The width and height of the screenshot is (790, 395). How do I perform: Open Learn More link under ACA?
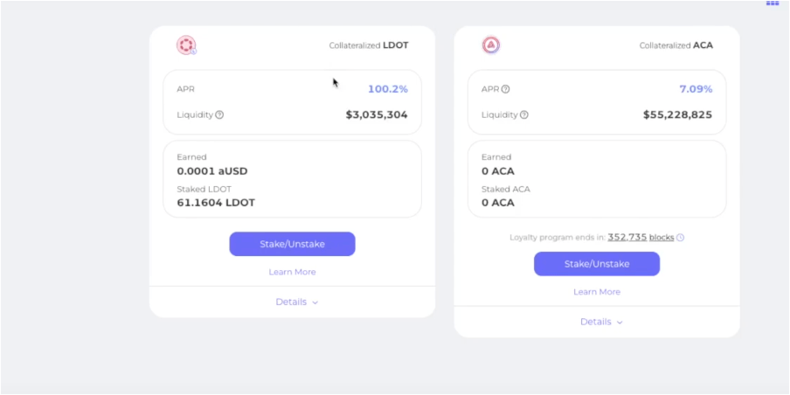tap(597, 292)
